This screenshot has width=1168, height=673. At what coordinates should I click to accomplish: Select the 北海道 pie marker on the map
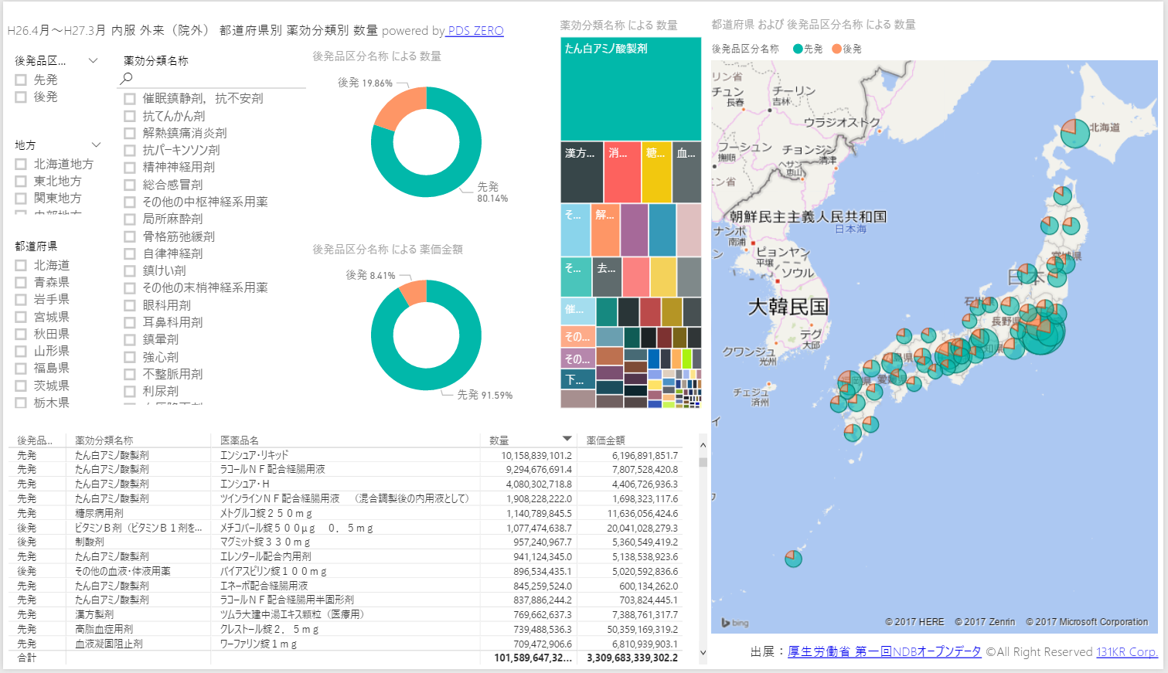tap(1074, 133)
